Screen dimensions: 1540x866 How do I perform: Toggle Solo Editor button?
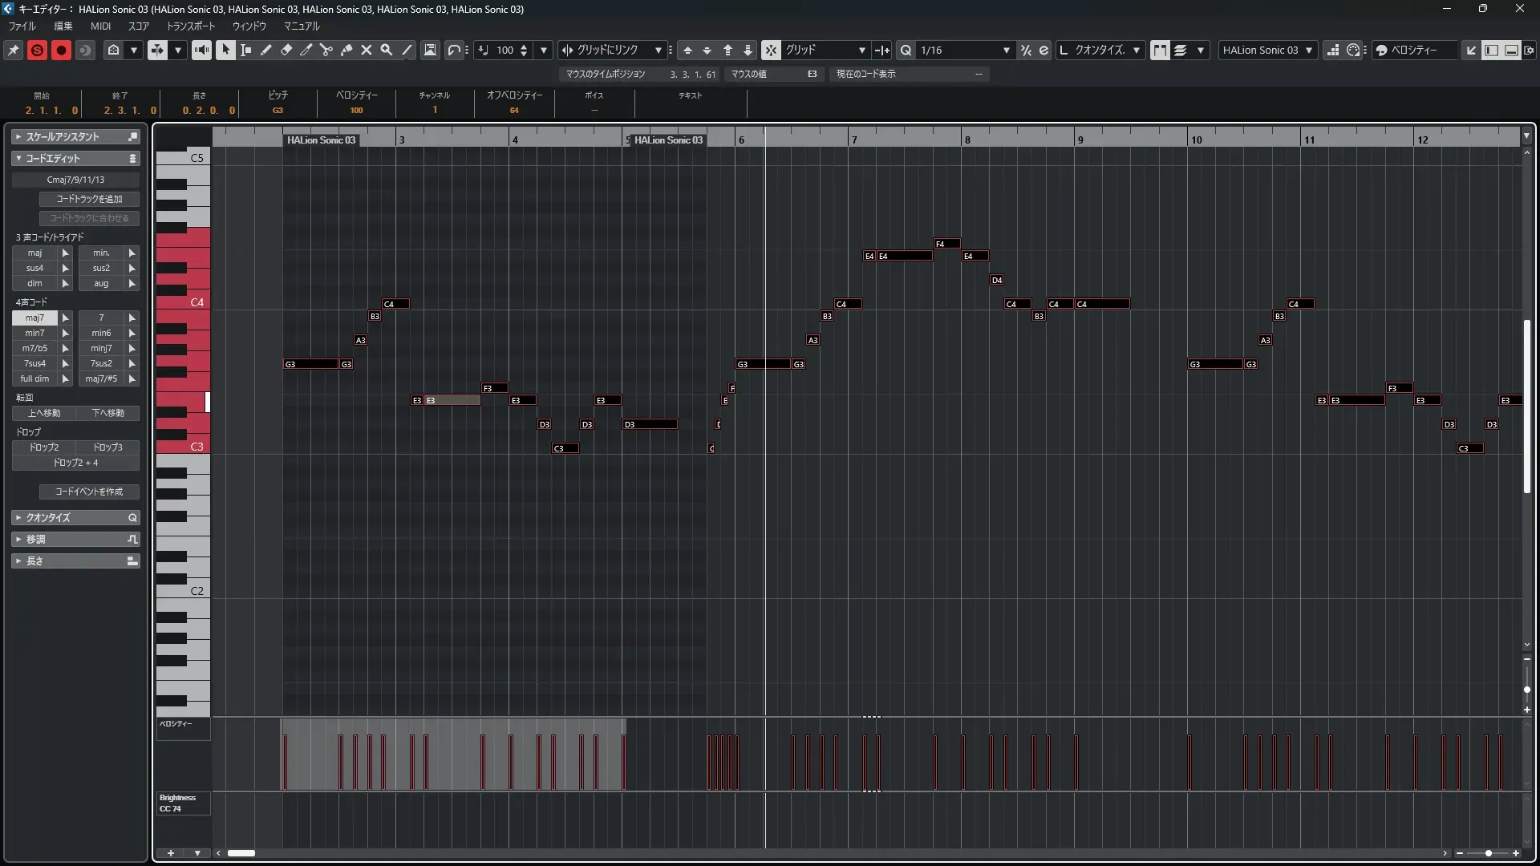point(37,50)
